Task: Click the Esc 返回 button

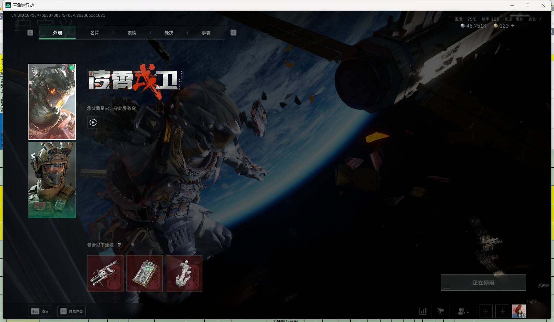Action: 40,311
